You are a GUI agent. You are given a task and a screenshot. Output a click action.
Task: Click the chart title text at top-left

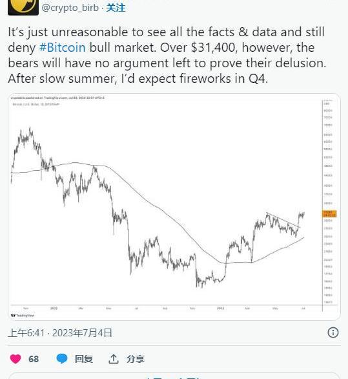[36, 104]
